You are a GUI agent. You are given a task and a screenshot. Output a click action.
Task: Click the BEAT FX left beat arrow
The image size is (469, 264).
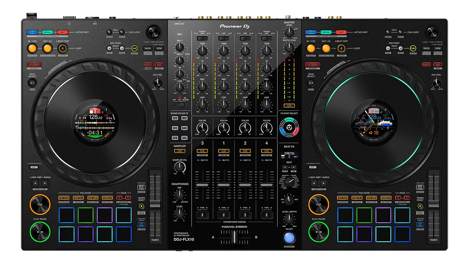click(x=286, y=167)
